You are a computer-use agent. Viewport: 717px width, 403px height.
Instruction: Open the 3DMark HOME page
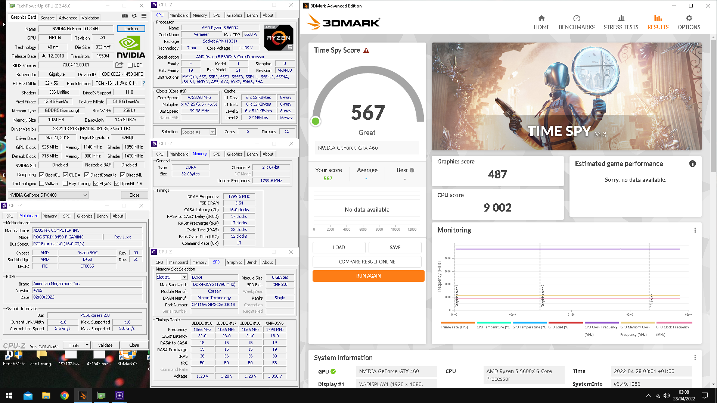tap(541, 22)
